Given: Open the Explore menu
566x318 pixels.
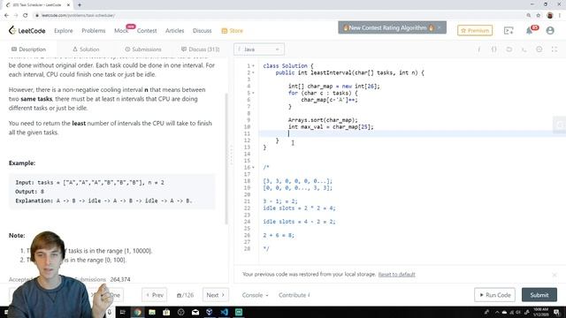Looking at the screenshot, I should [63, 31].
